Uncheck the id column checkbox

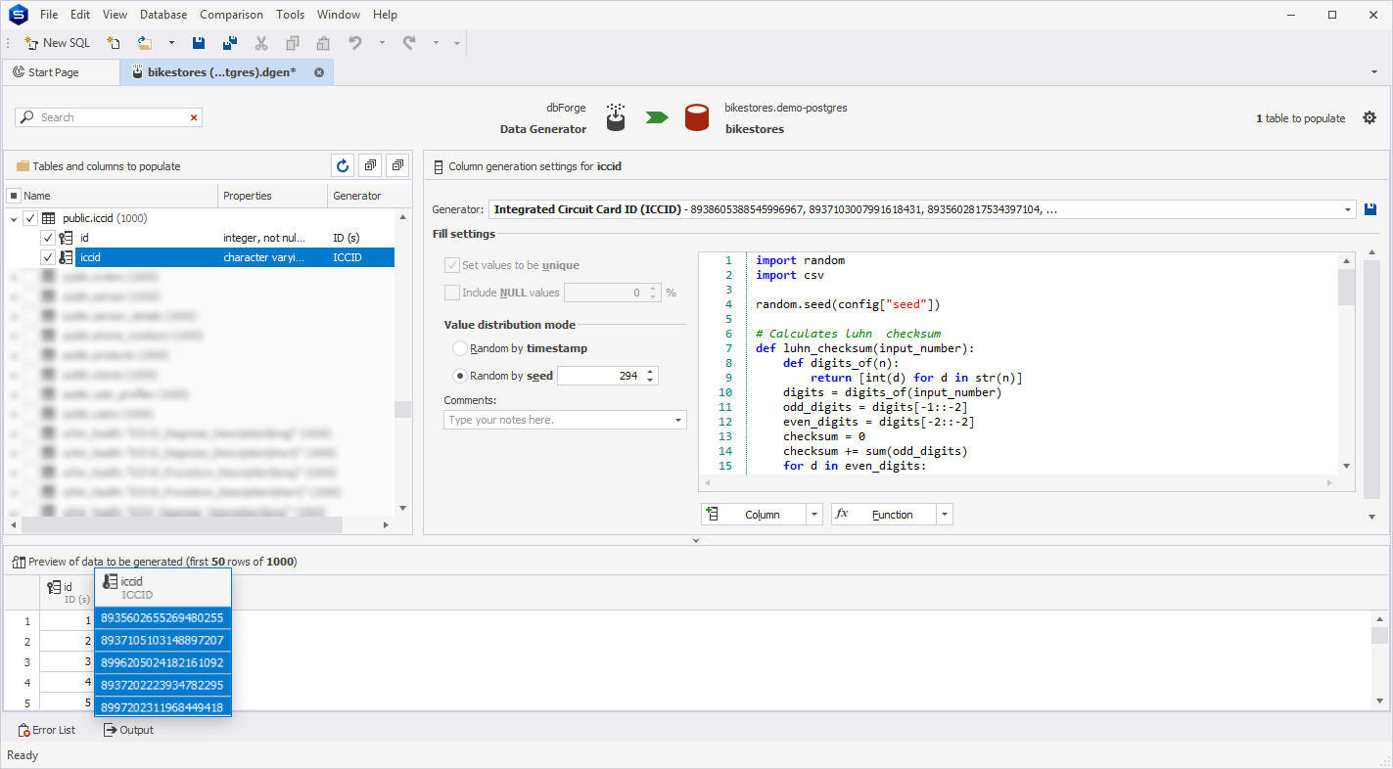click(48, 238)
